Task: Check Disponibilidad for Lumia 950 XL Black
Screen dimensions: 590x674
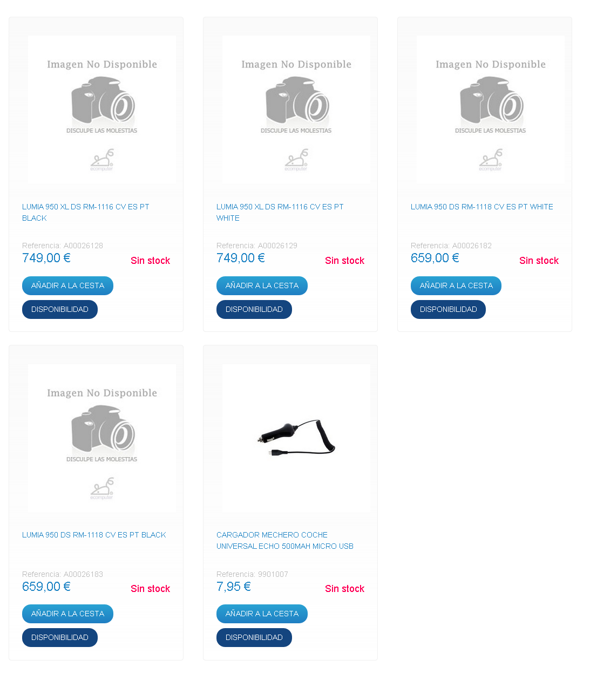Action: click(x=60, y=309)
